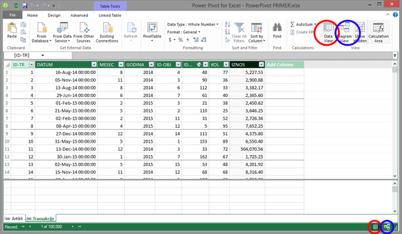402x234 pixels.
Task: Go to previous record button
Action: point(30,227)
